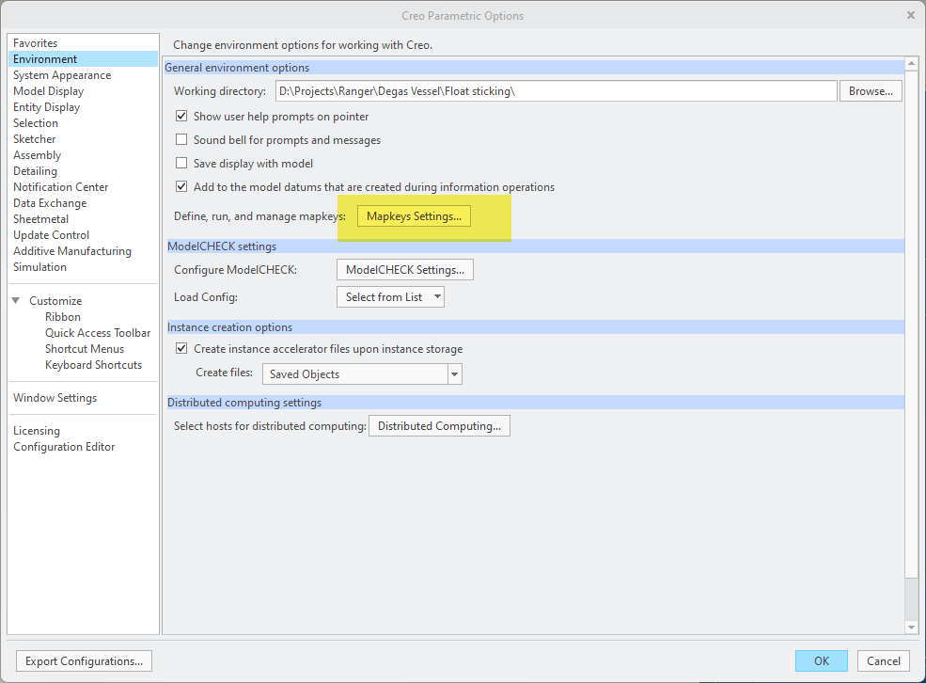Open the Data Exchange options
Screen dimensions: 926x683
point(50,202)
